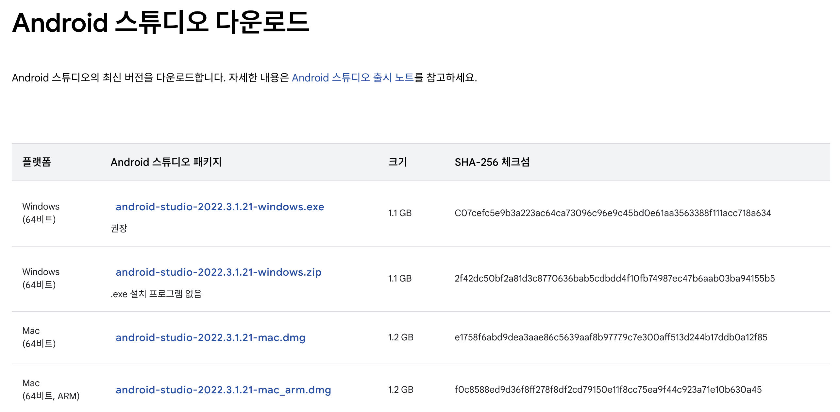840x412 pixels.
Task: Open the Android 스튜디오 출시 노트 link
Action: [x=353, y=77]
